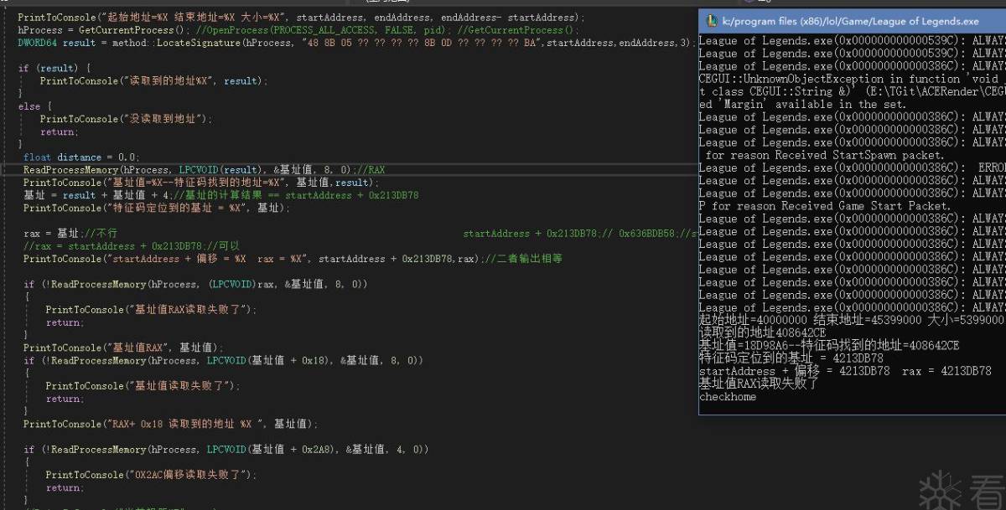Click console line starting '基址值=18D98A6'
This screenshot has width=1006, height=510.
(x=829, y=345)
